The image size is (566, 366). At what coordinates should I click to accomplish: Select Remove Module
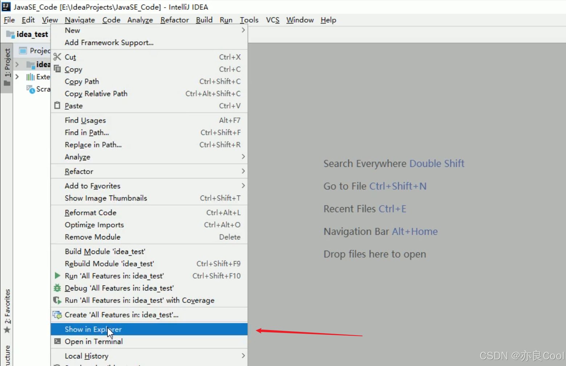click(149, 237)
